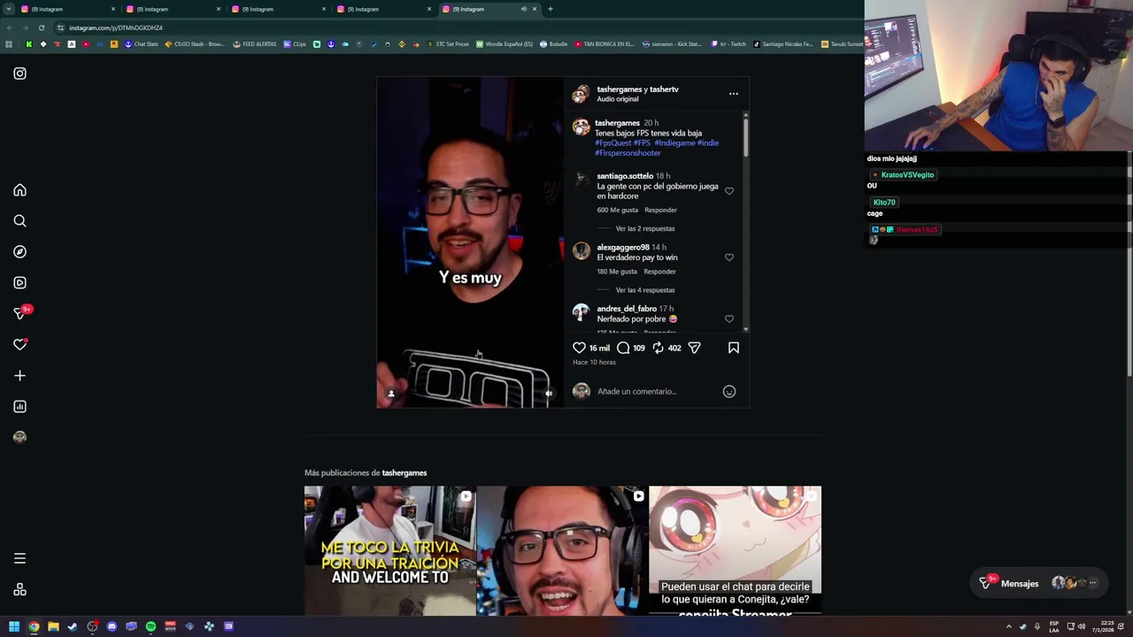Expand 'Ver las 4 respuestas'
1133x637 pixels.
coord(645,290)
